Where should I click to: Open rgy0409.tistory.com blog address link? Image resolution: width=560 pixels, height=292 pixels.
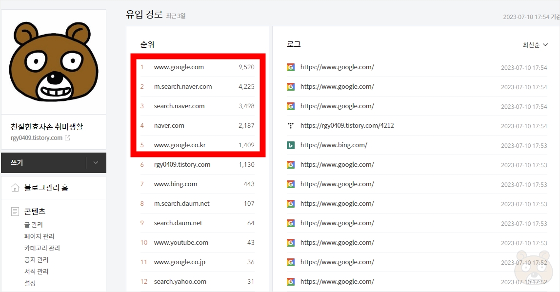[x=37, y=138]
